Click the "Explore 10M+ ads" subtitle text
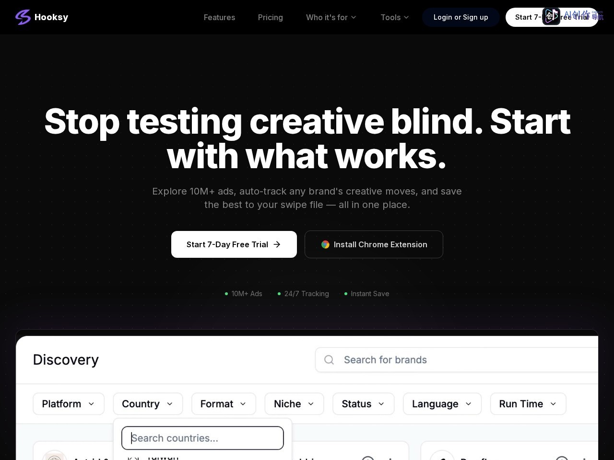Viewport: 614px width, 460px height. tap(307, 198)
